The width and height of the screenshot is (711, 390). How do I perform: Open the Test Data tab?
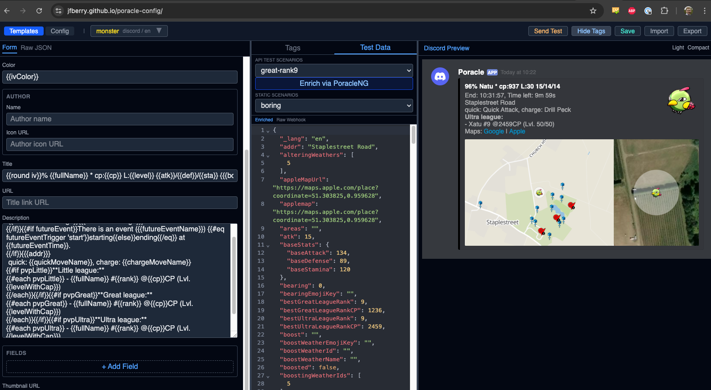pyautogui.click(x=375, y=48)
